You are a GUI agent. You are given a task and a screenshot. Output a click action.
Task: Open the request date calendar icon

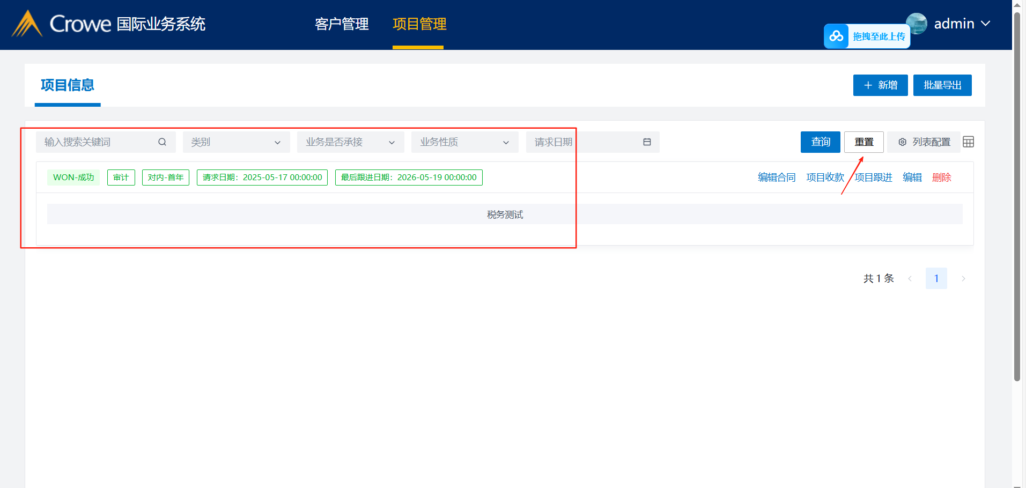(x=647, y=142)
